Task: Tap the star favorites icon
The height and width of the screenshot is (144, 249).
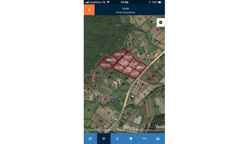Action: (131, 139)
